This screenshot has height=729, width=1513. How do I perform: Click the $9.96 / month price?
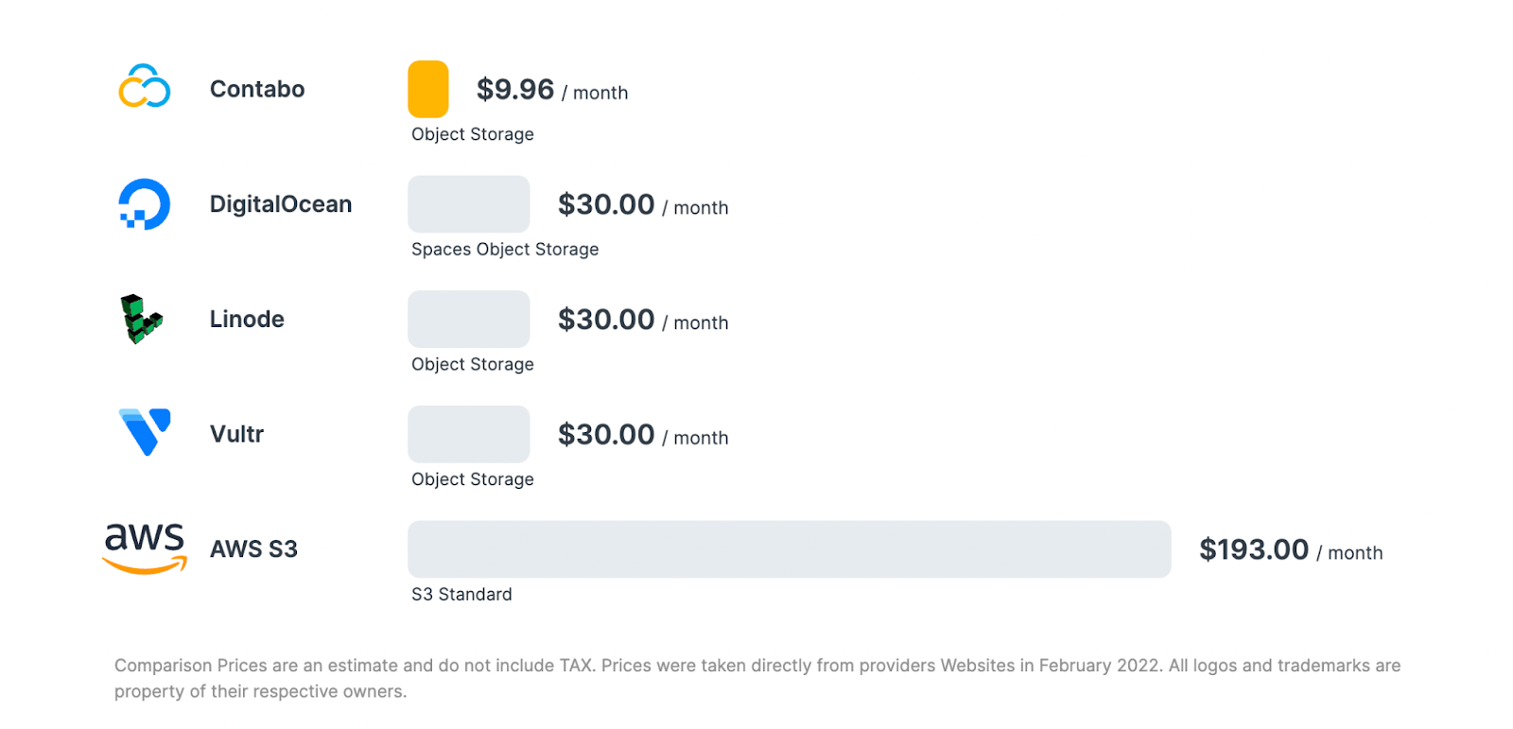551,90
